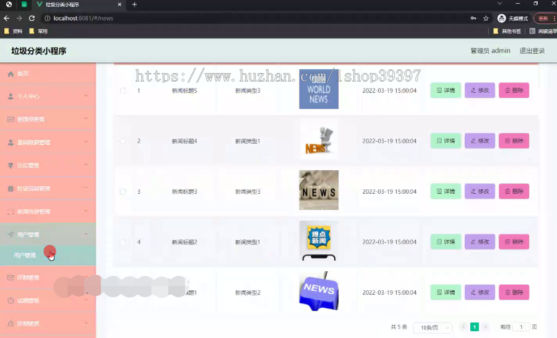Click the card icon beside 管理员管理
The image size is (557, 338).
tap(11, 119)
